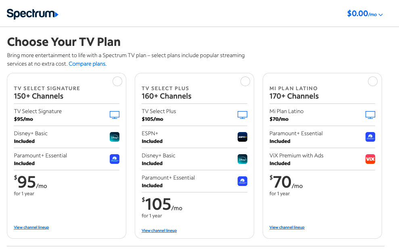
Task: View channel lineup for TV Select Signature
Action: (31, 227)
